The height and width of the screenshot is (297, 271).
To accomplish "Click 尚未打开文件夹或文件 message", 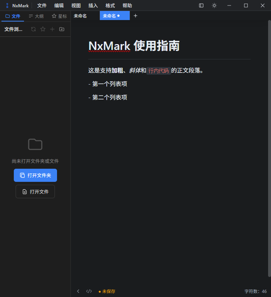I will tap(35, 161).
